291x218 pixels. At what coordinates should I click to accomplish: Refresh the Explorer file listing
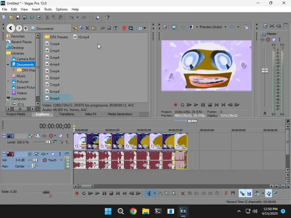pyautogui.click(x=81, y=28)
